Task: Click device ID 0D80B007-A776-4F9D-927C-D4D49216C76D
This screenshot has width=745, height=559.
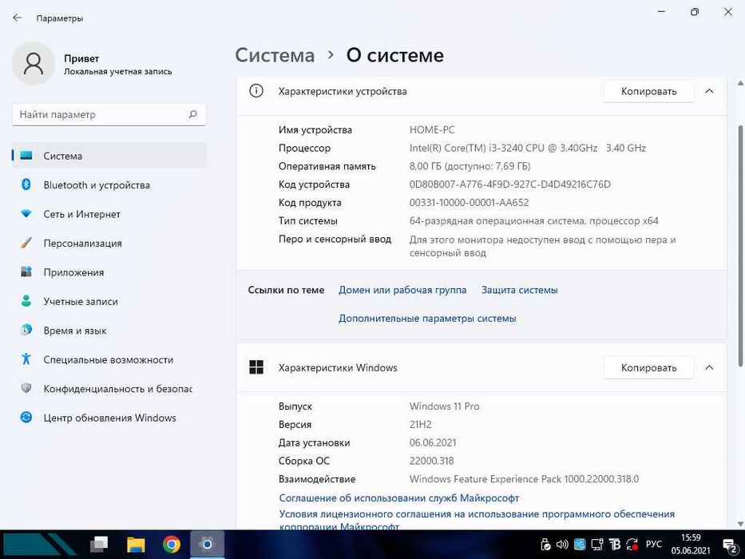Action: (x=509, y=184)
